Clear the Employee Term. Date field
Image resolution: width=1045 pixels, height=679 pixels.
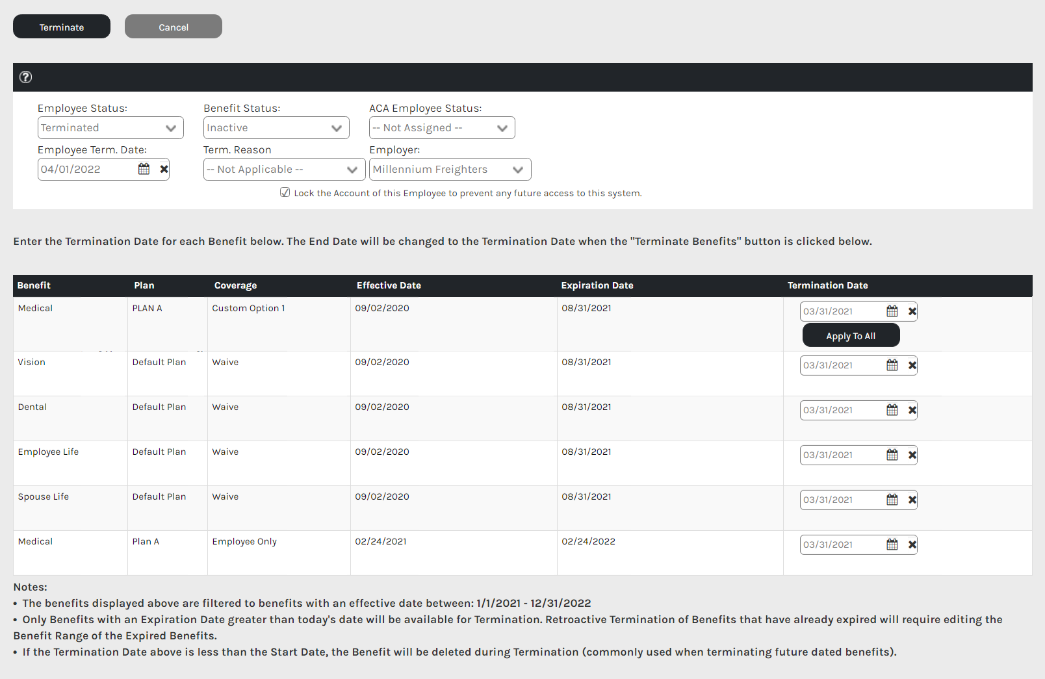coord(164,170)
